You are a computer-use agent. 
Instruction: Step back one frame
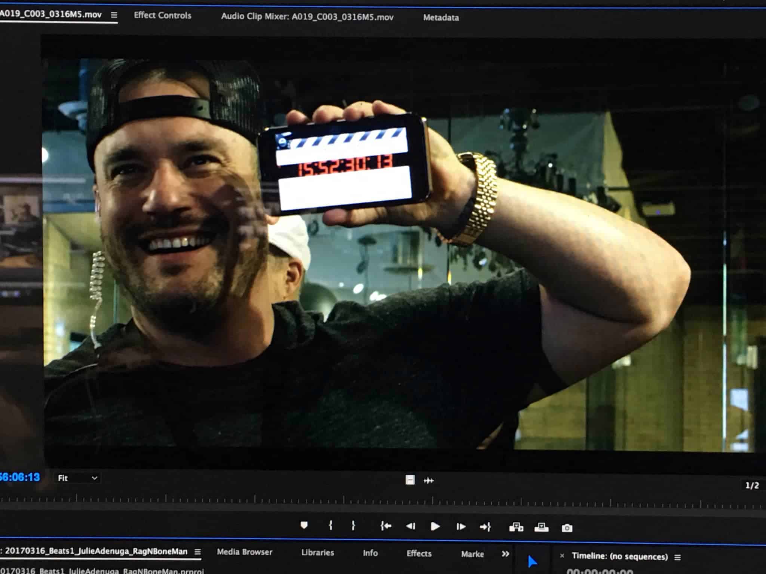(411, 527)
